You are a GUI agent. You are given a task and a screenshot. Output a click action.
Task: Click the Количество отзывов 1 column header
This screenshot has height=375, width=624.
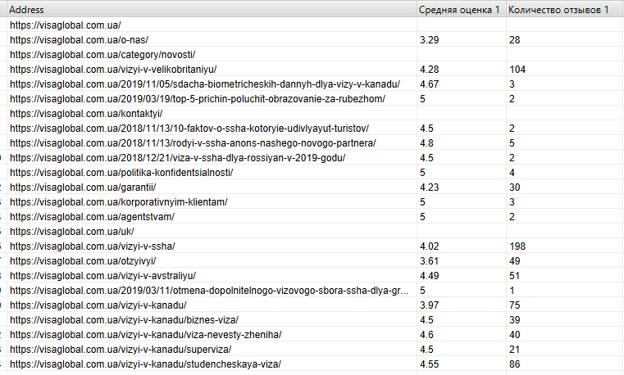tap(558, 10)
